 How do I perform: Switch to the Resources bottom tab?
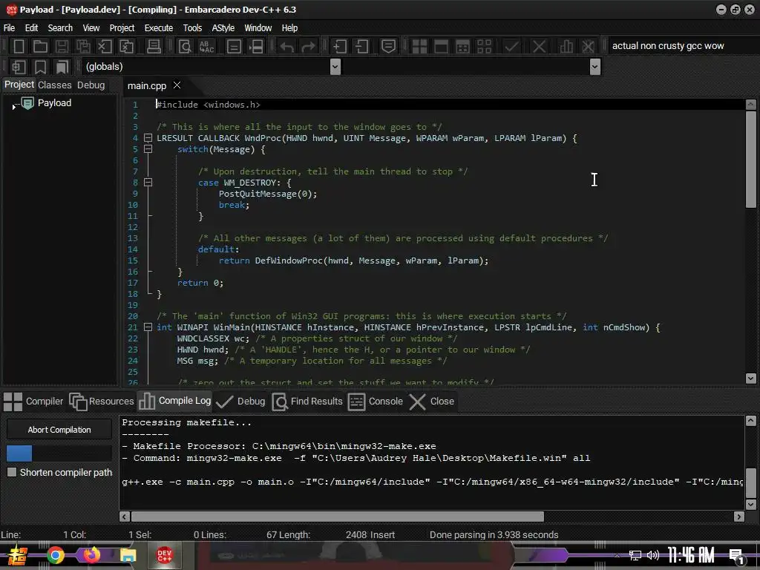tap(102, 402)
